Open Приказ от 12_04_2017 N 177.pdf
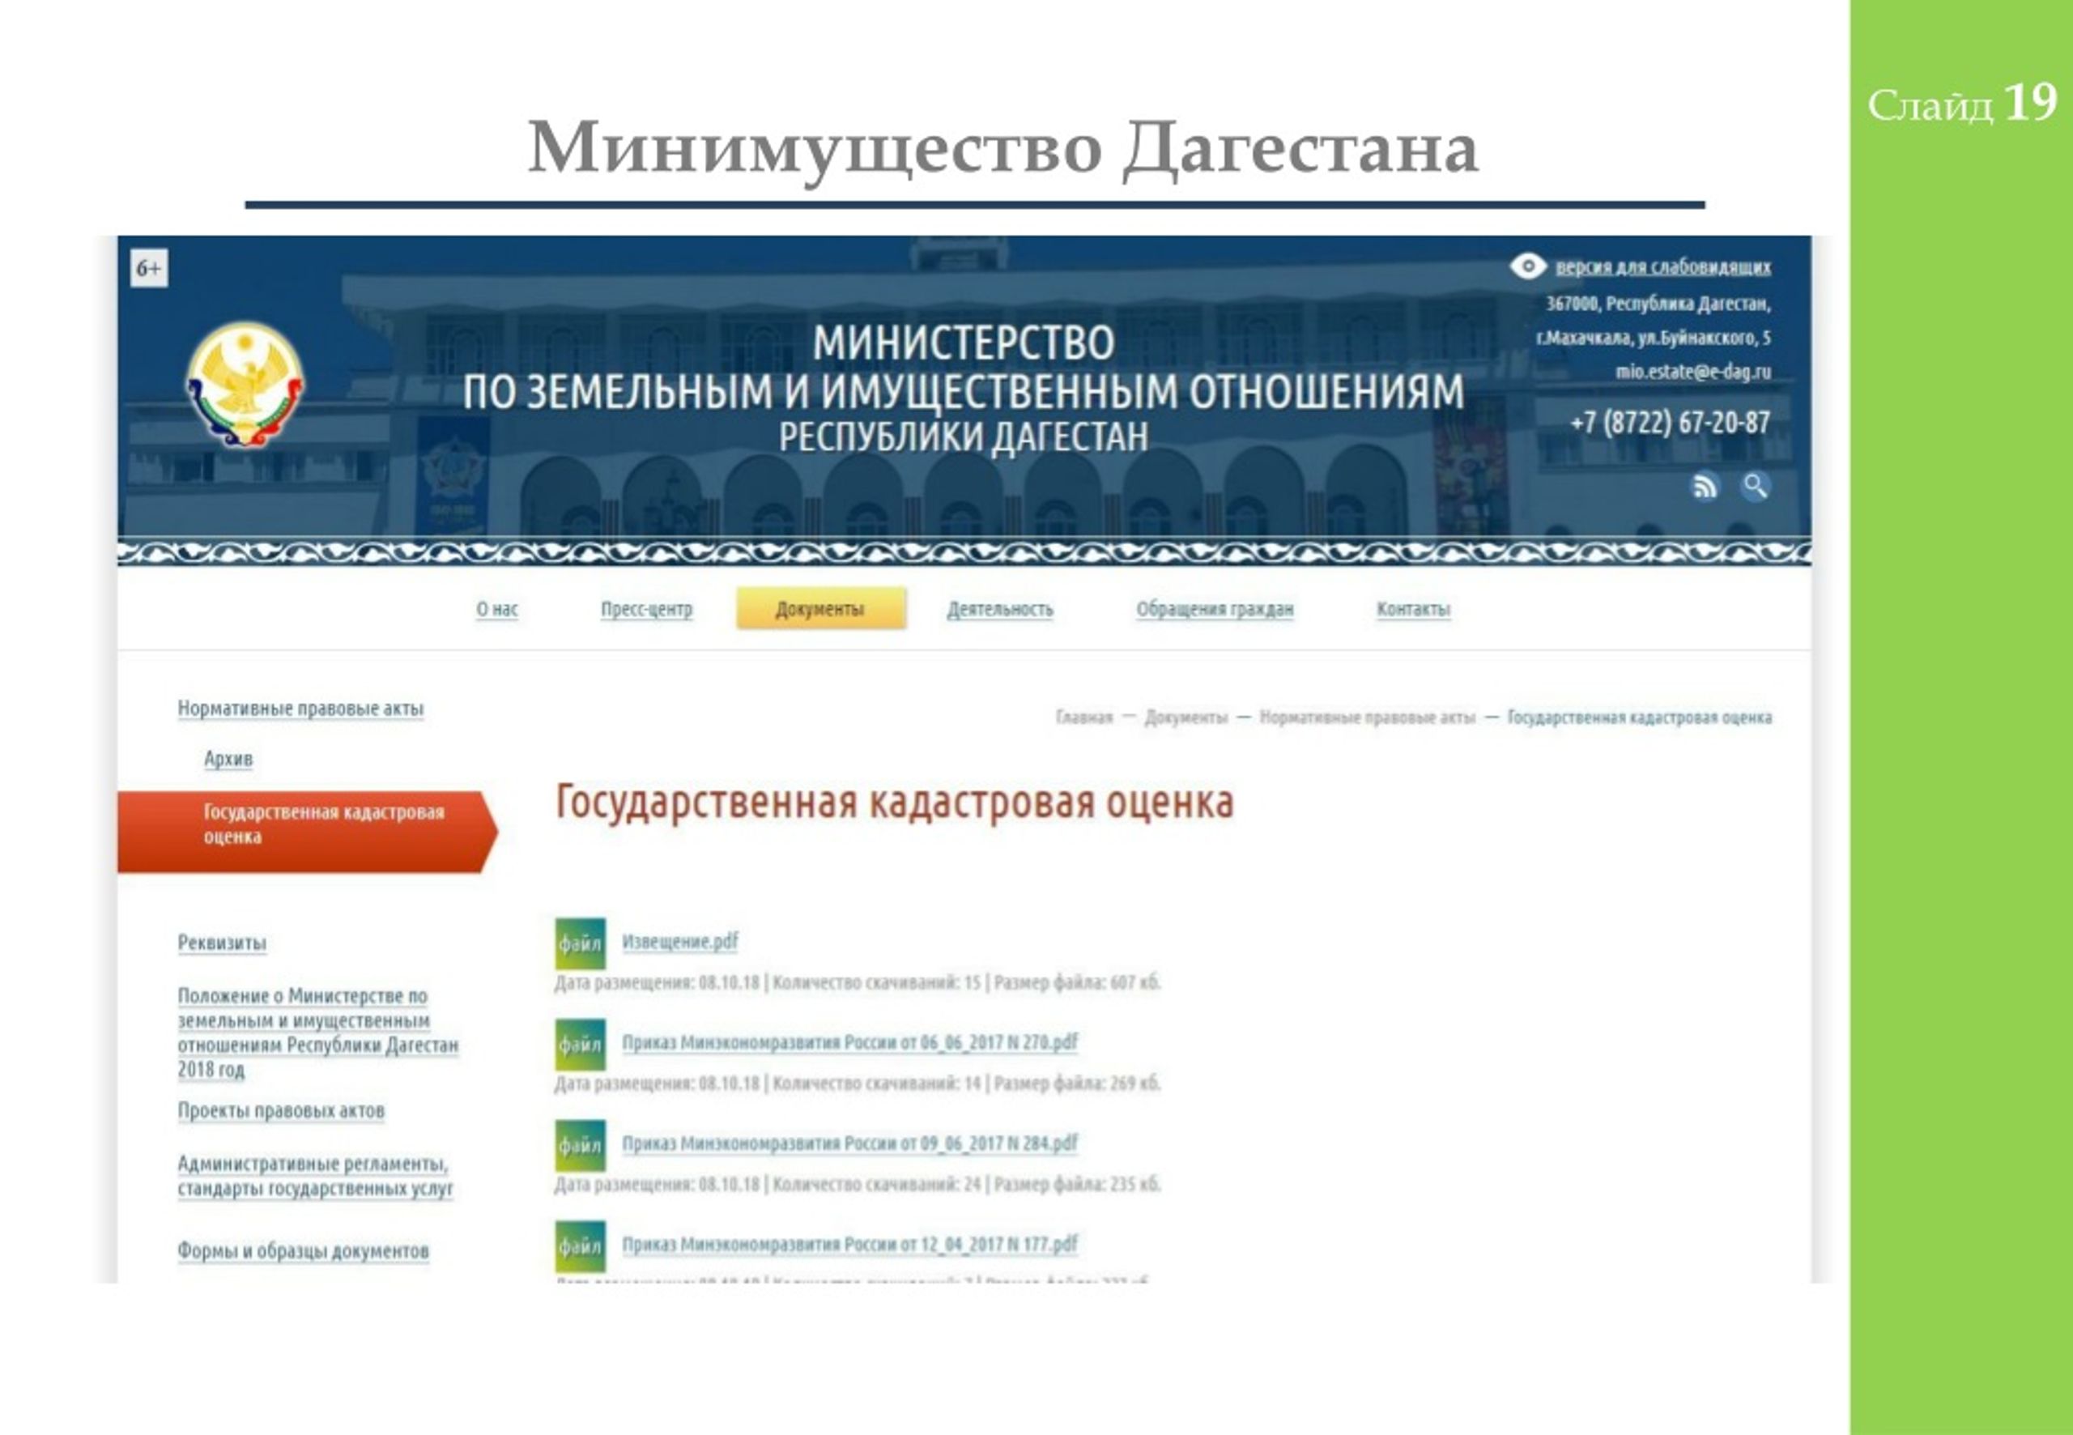Viewport: 2073px width, 1435px height. (849, 1244)
